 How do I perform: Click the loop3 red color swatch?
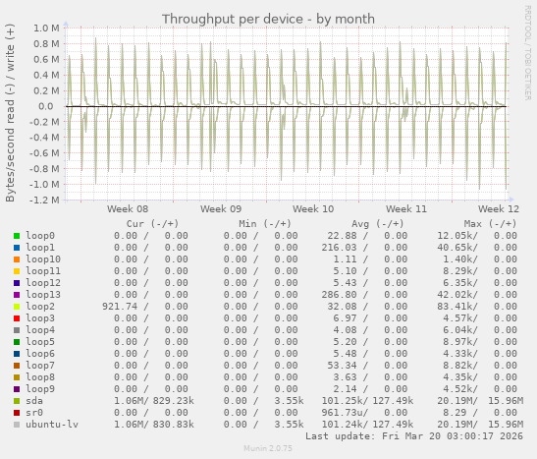[17, 318]
